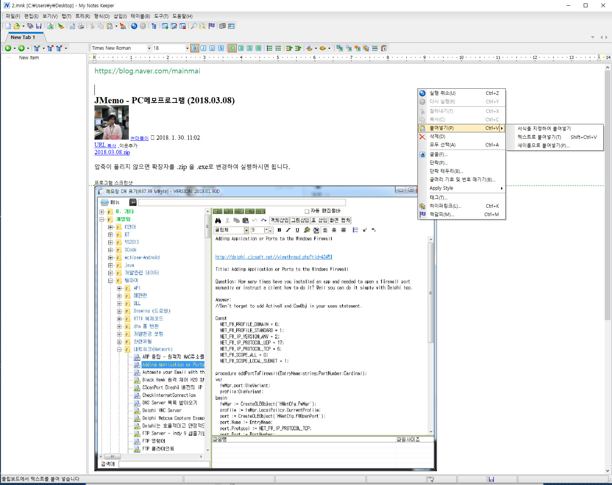Screen dimensions: 612x485
Task: Expand the Apply Style submenu in context menu
Action: tap(461, 188)
